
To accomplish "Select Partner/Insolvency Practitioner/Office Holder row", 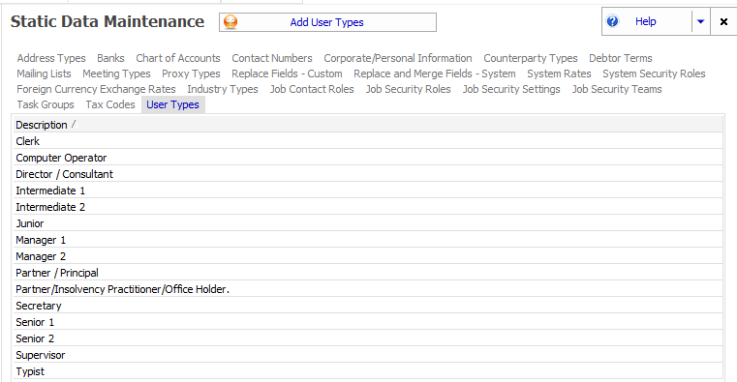I will pyautogui.click(x=368, y=289).
